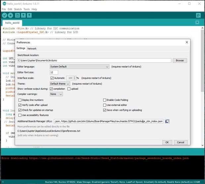This screenshot has width=205, height=184.
Task: Switch to the Network tab
Action: point(32,48)
